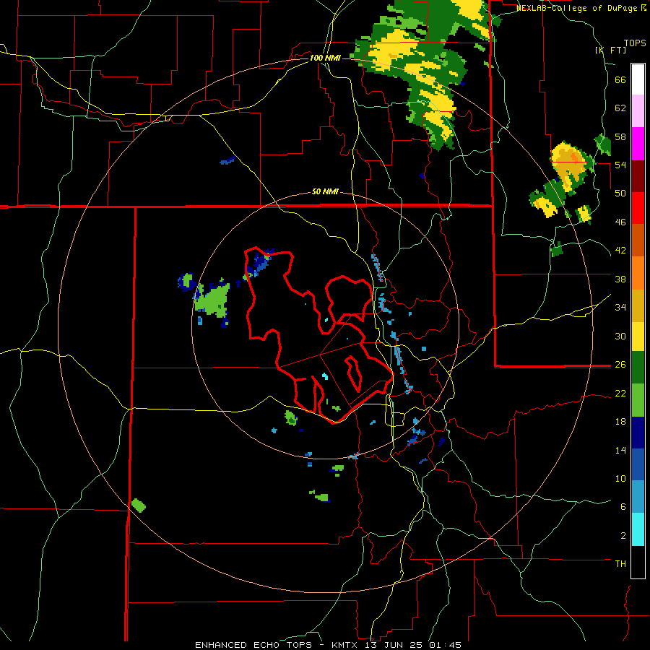
Task: Click the "50 NMI" range ring label
Action: click(x=325, y=191)
